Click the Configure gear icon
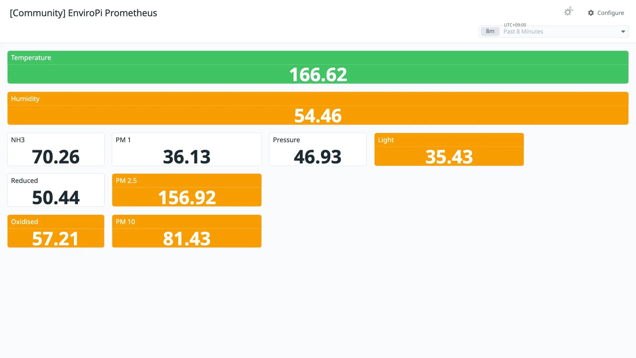636x358 pixels. 591,13
